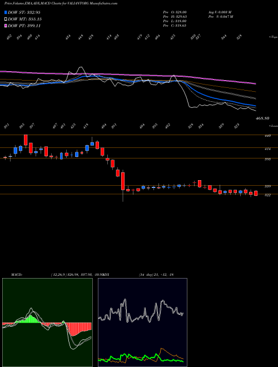Screen dimensions: 278x367
Task: Click the MACD (12,26,9) values label
Action: click(77, 275)
